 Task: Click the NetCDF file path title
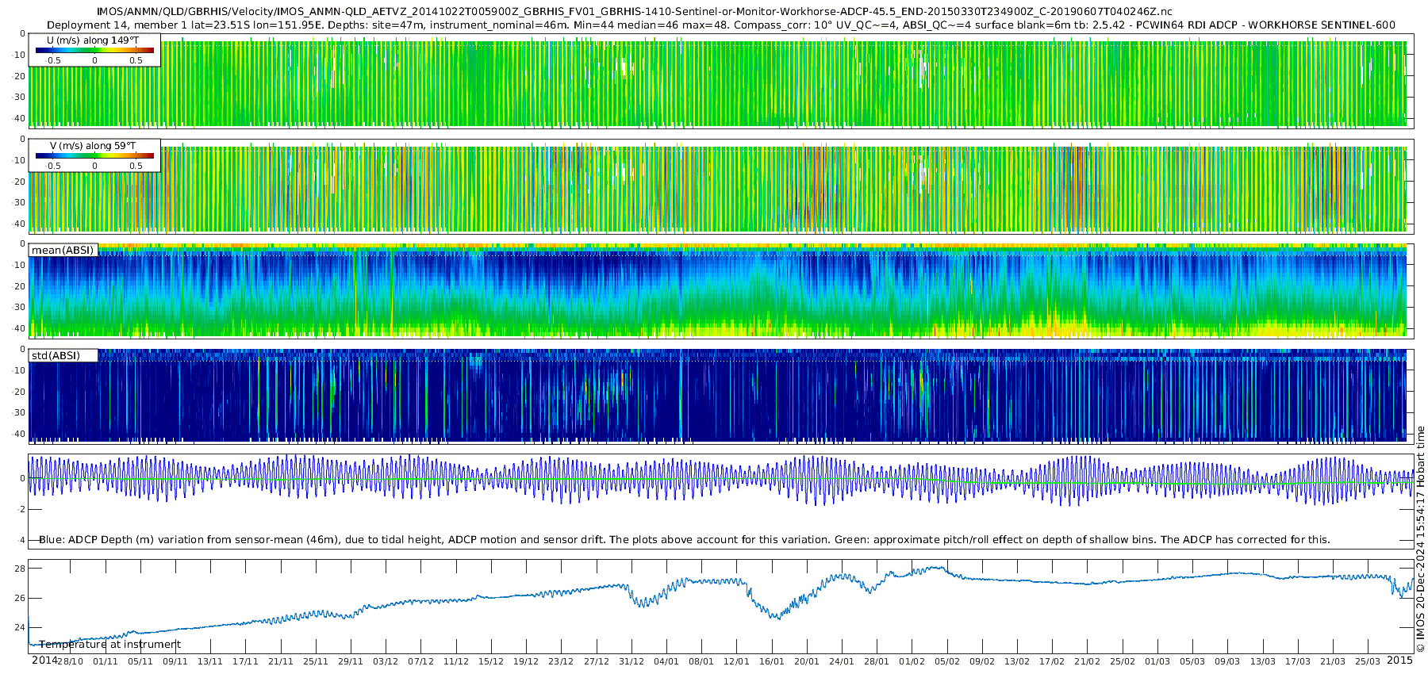coord(634,12)
